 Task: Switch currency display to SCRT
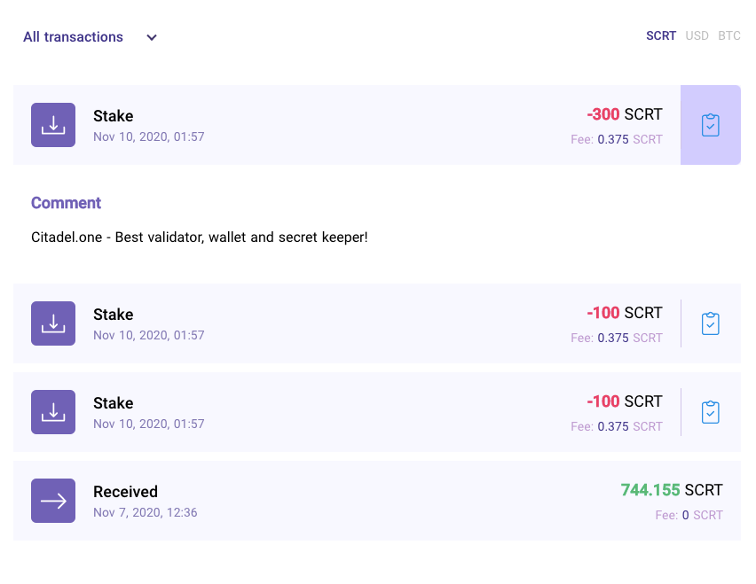tap(661, 36)
